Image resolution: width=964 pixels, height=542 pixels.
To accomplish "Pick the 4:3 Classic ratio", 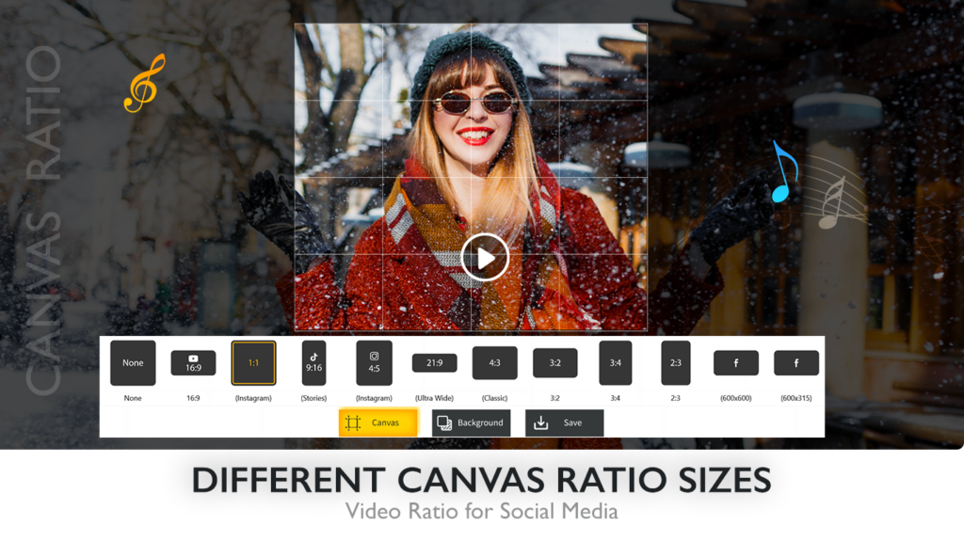I will coord(494,363).
